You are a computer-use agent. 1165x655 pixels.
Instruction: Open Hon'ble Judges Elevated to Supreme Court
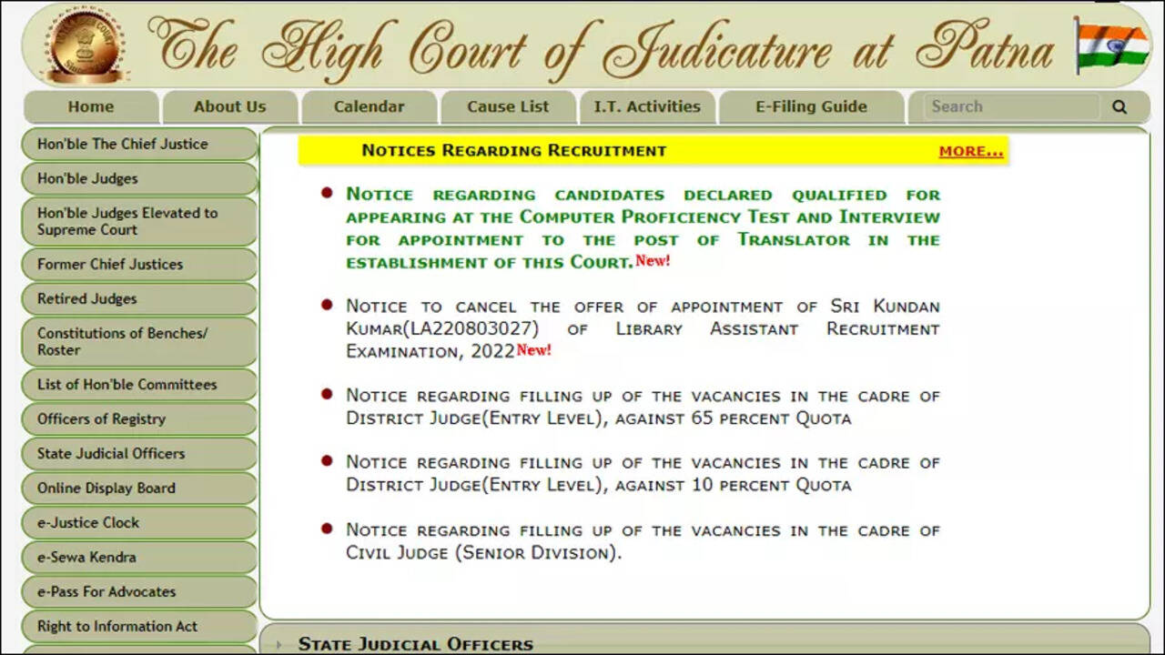(139, 221)
